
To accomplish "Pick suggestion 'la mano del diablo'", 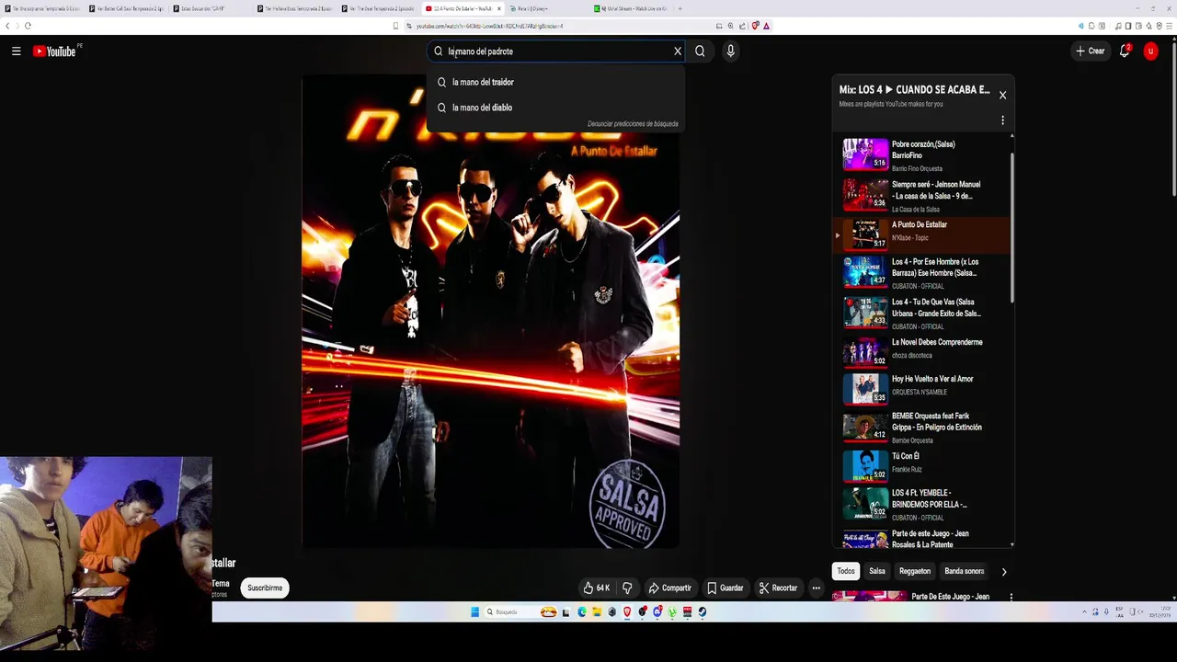I will click(x=555, y=108).
